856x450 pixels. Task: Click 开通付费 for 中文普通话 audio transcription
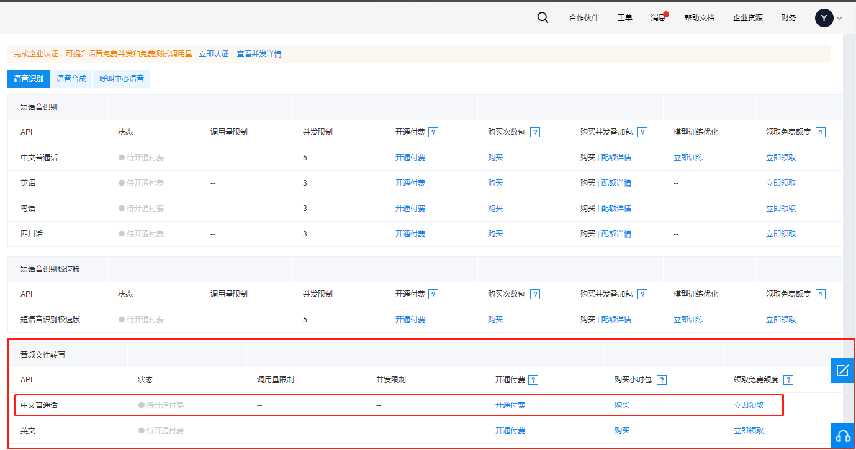point(510,405)
